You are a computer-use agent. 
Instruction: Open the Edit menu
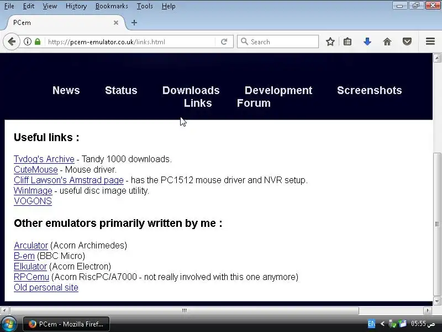[29, 6]
